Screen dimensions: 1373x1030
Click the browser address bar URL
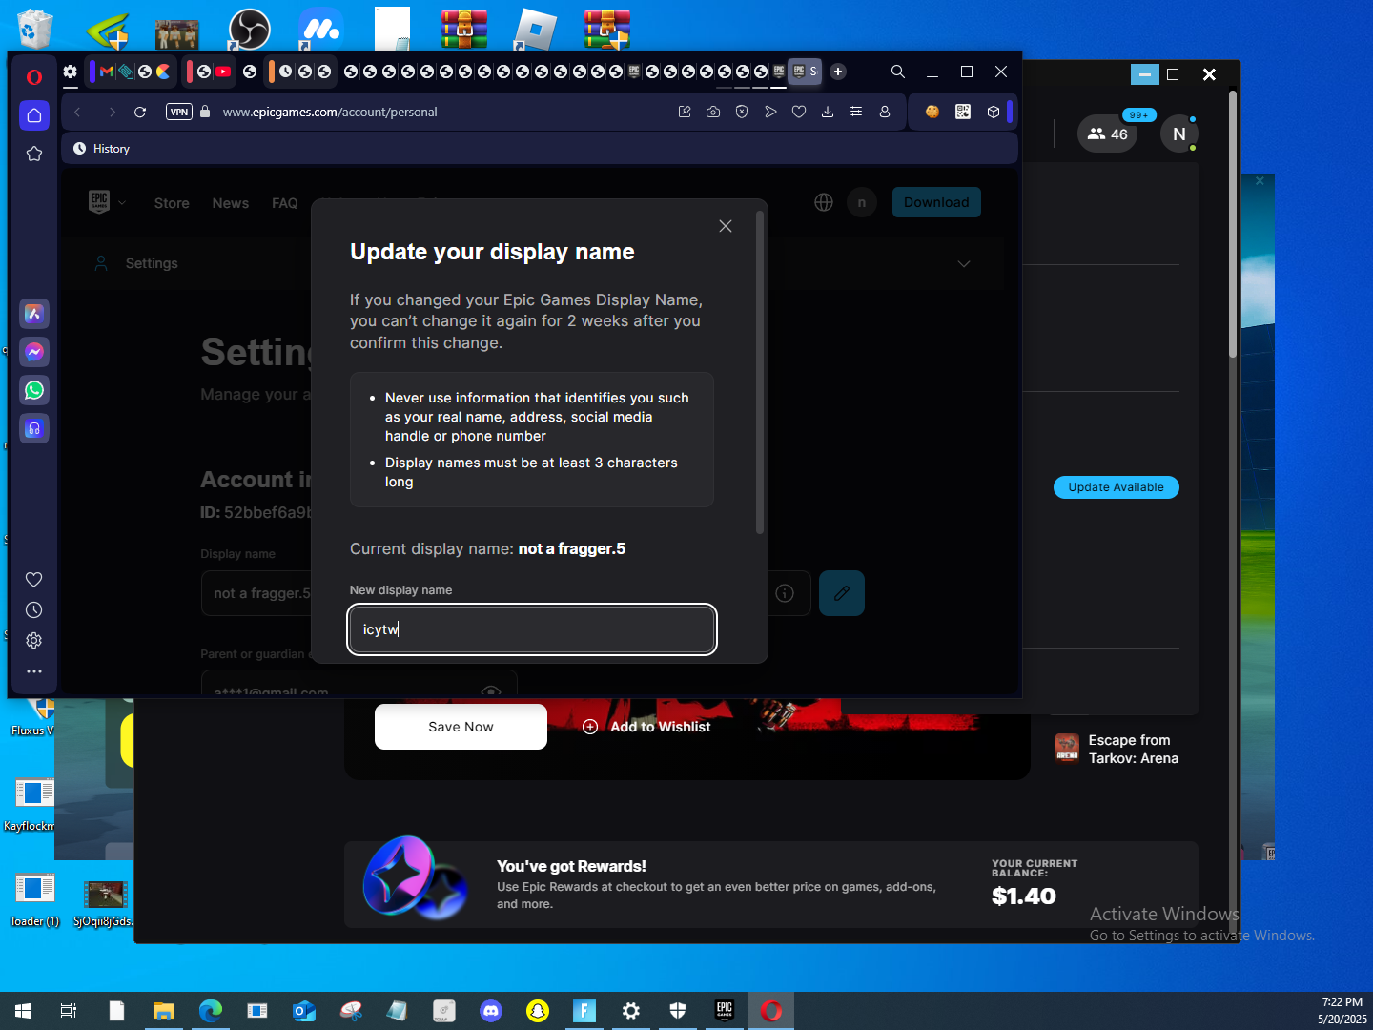[330, 112]
